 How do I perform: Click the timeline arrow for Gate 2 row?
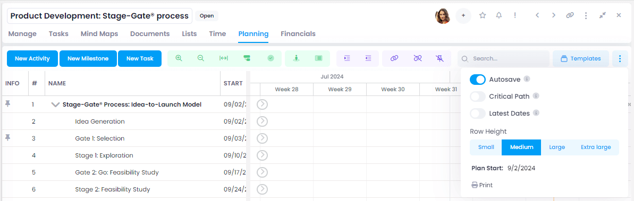[x=263, y=172]
